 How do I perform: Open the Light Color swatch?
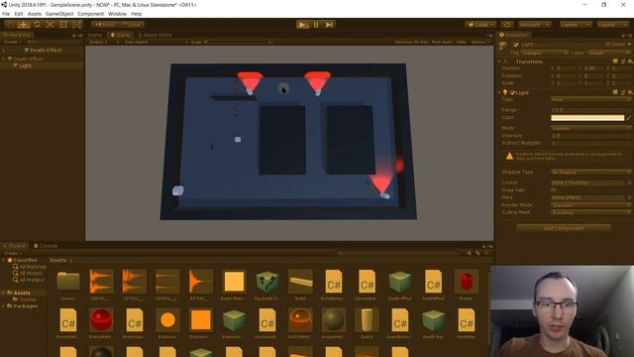pyautogui.click(x=587, y=118)
